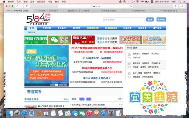Open System Preferences from the Dock
The height and width of the screenshot is (118, 189).
pyautogui.click(x=111, y=113)
